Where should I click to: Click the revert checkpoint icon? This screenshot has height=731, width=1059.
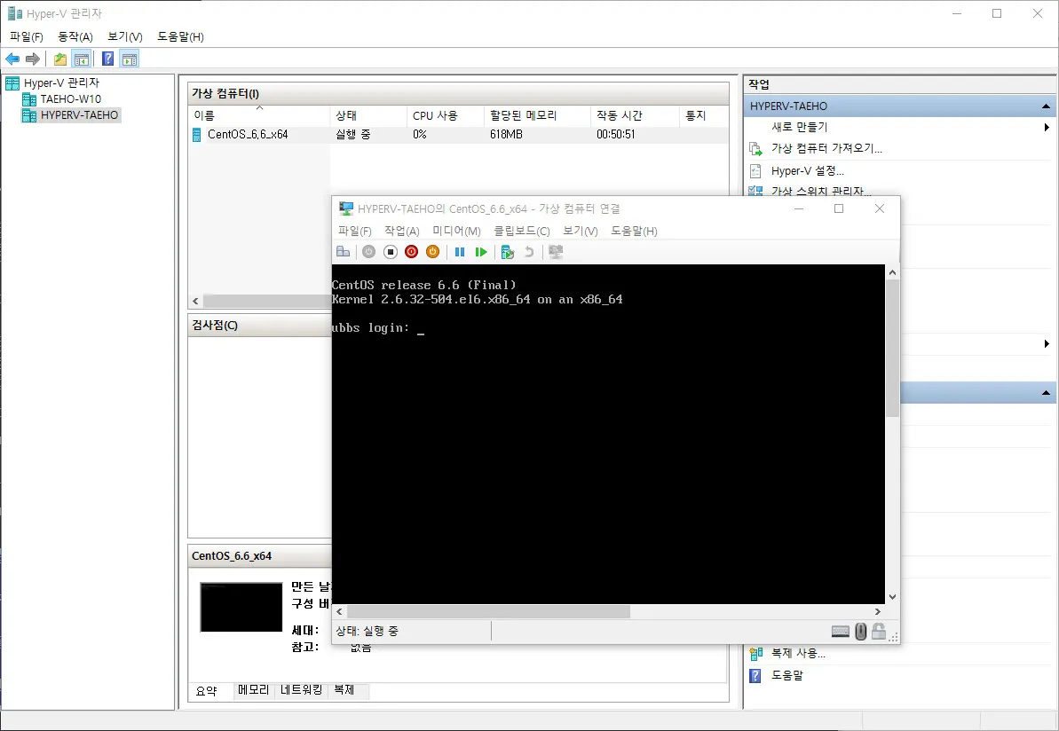(530, 252)
